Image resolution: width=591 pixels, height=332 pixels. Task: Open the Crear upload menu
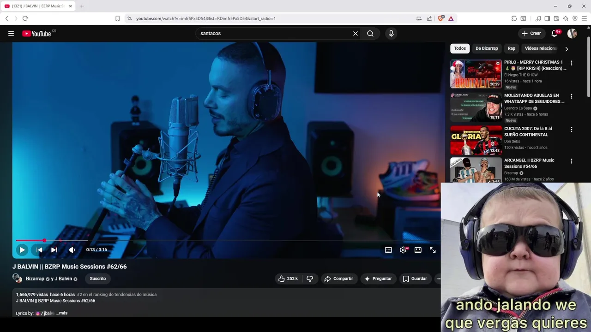531,33
